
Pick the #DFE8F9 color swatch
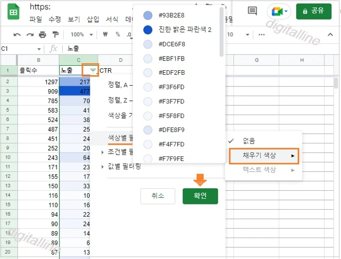(x=148, y=130)
